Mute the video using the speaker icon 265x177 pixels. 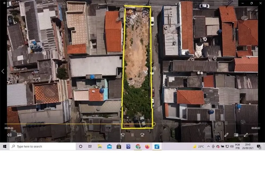(x=9, y=134)
